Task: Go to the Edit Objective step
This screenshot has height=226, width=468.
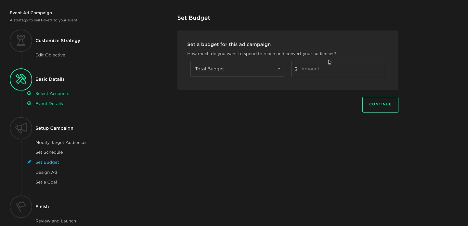Action: point(50,55)
